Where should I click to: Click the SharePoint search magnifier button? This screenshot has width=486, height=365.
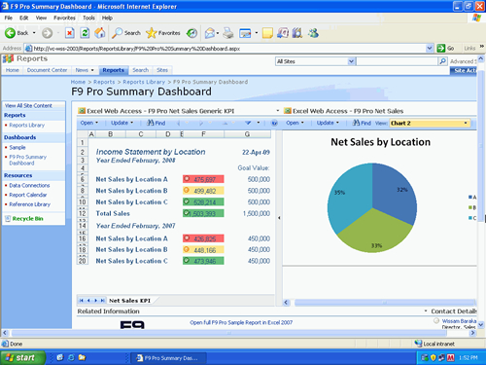tap(442, 61)
